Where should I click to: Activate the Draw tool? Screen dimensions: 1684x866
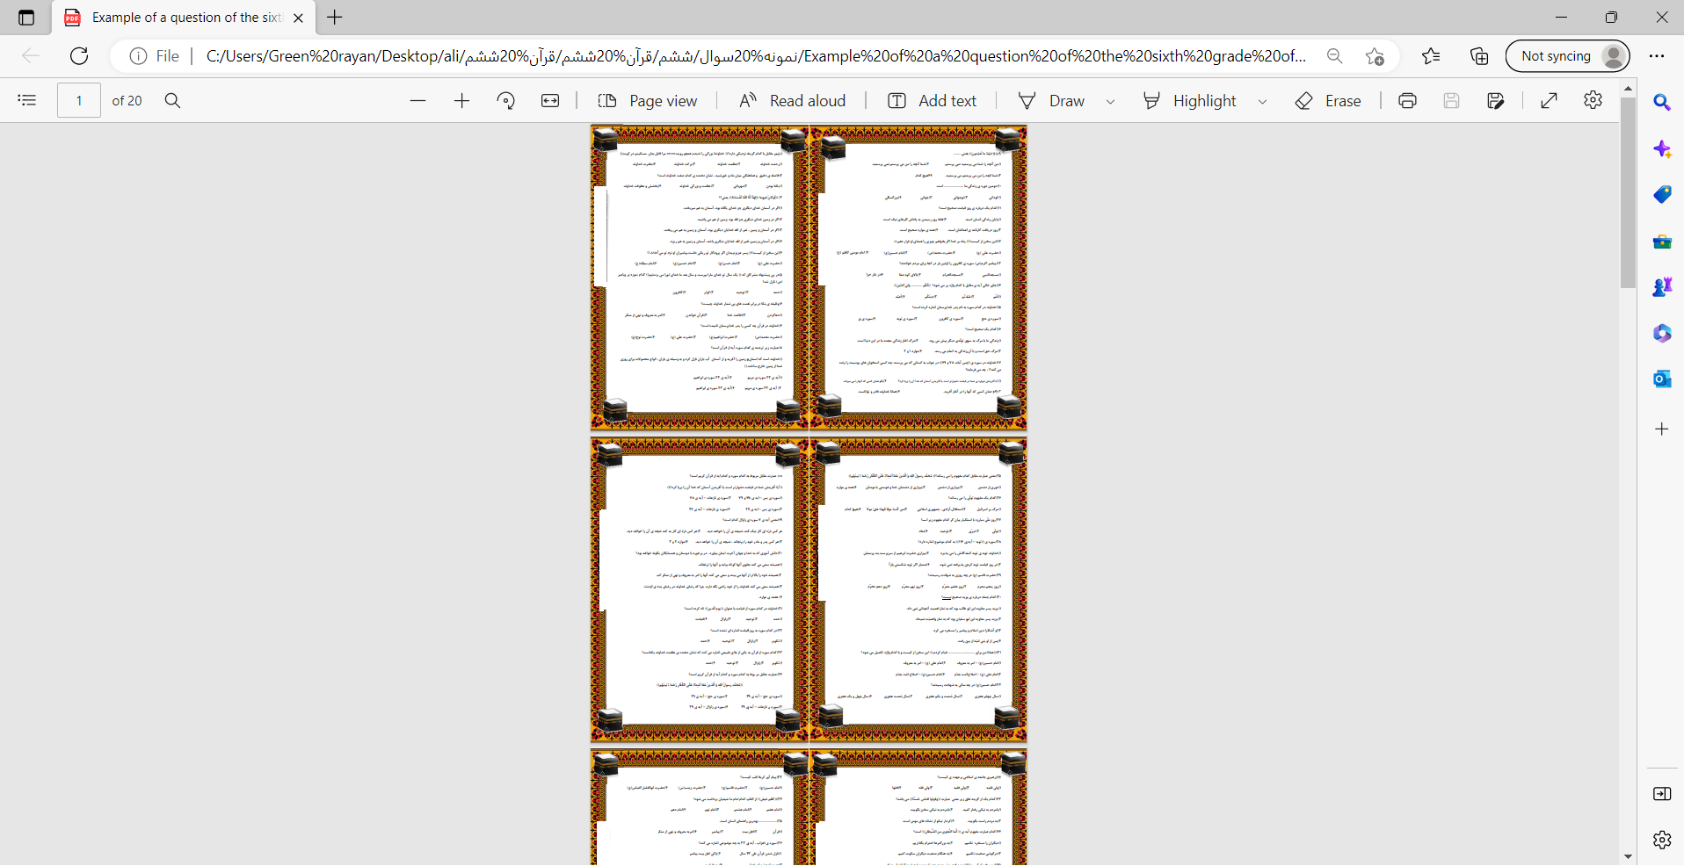(1051, 101)
